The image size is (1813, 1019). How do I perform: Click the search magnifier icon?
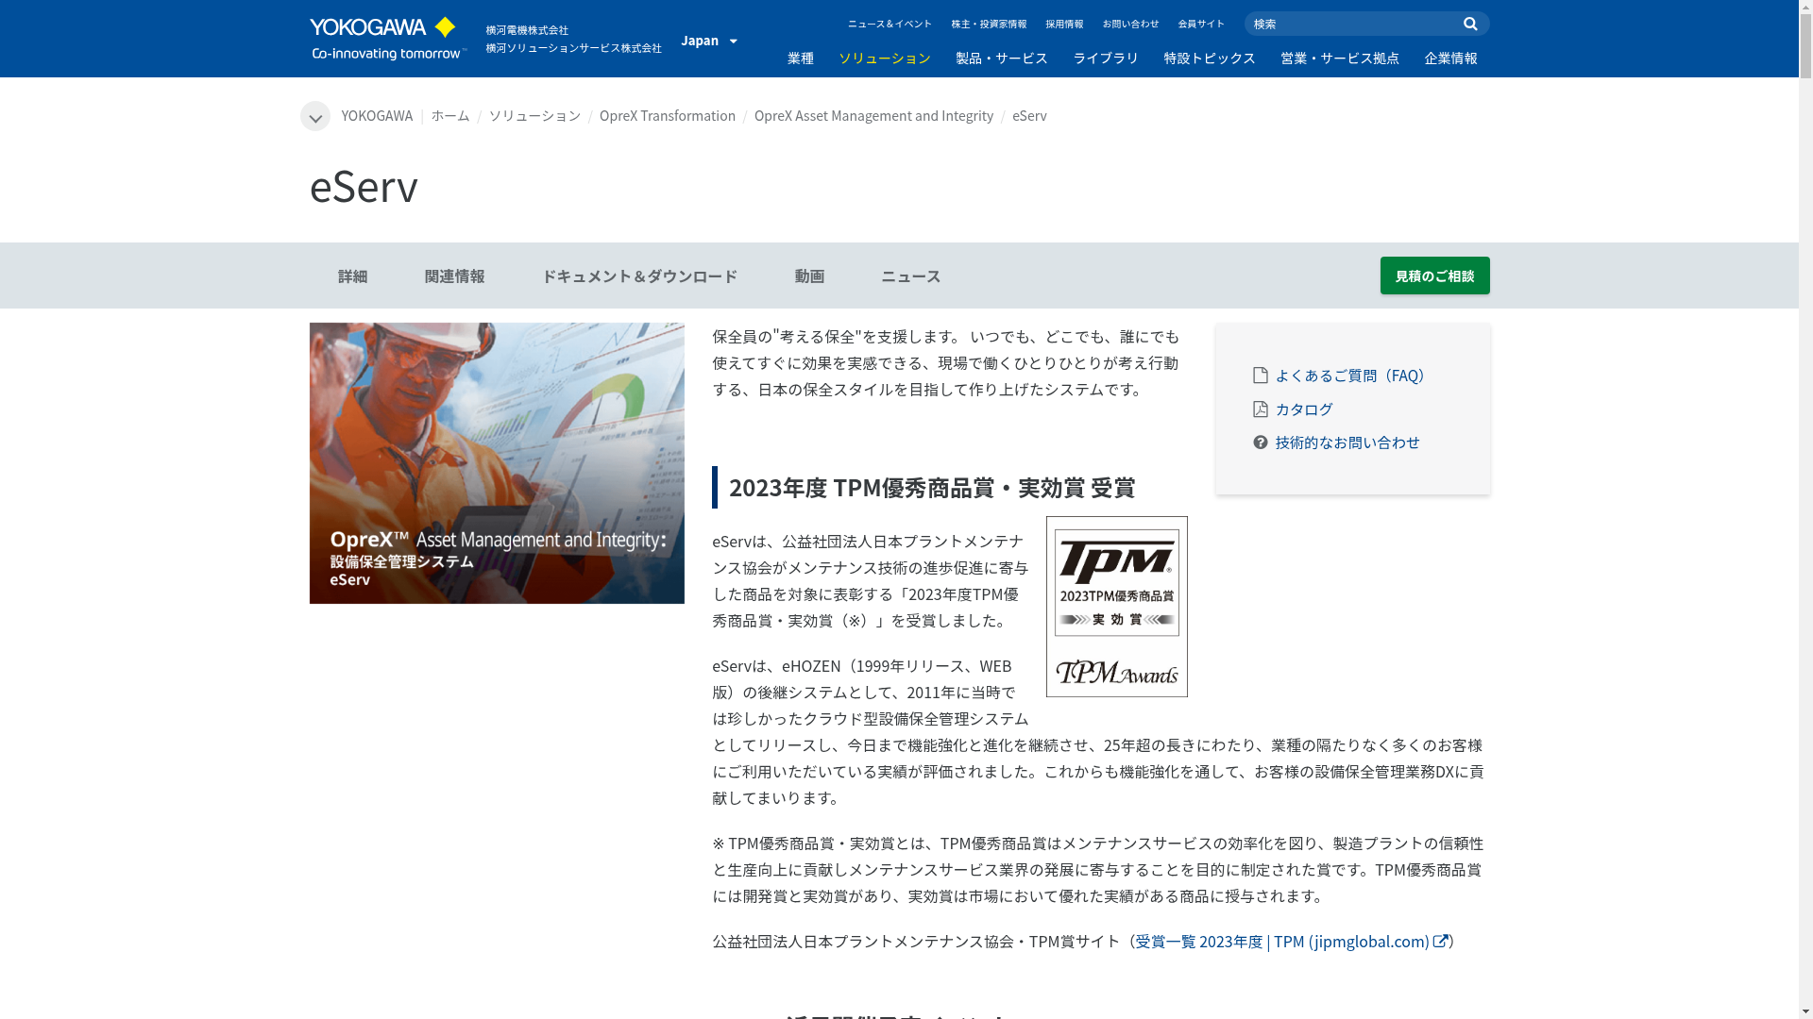point(1470,24)
